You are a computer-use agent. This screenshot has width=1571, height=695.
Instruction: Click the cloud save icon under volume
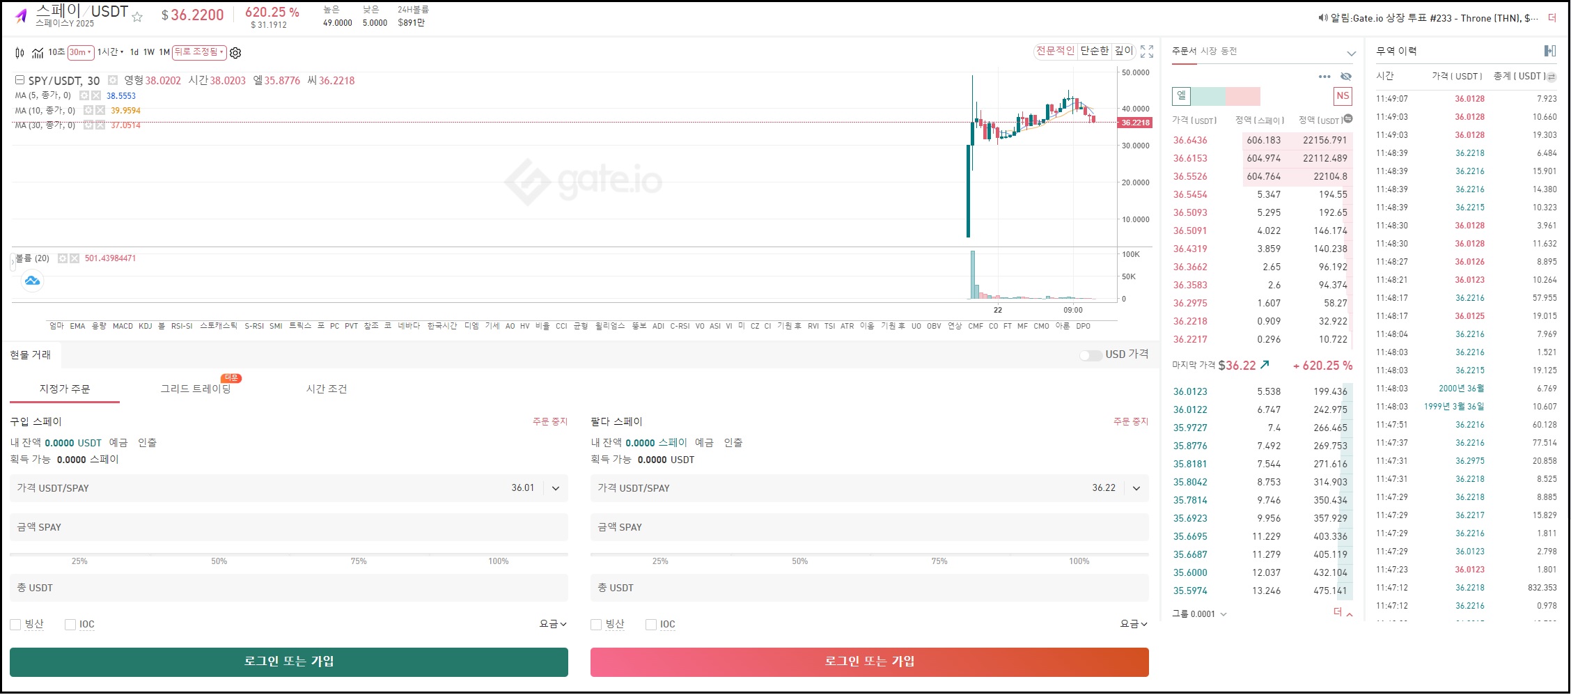coord(32,281)
